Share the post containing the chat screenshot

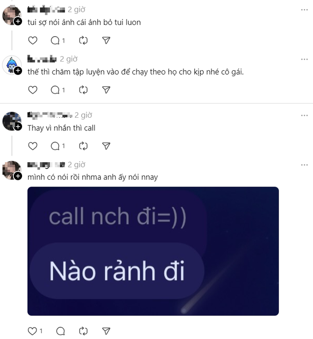pyautogui.click(x=106, y=331)
